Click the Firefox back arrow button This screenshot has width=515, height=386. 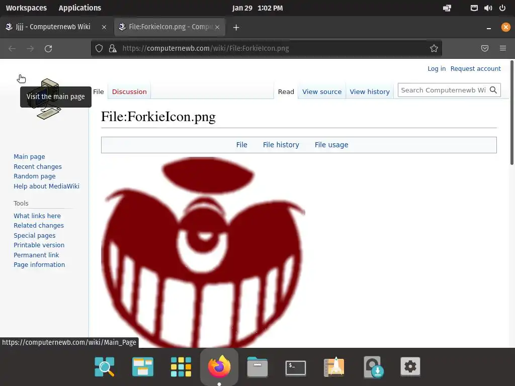click(12, 49)
